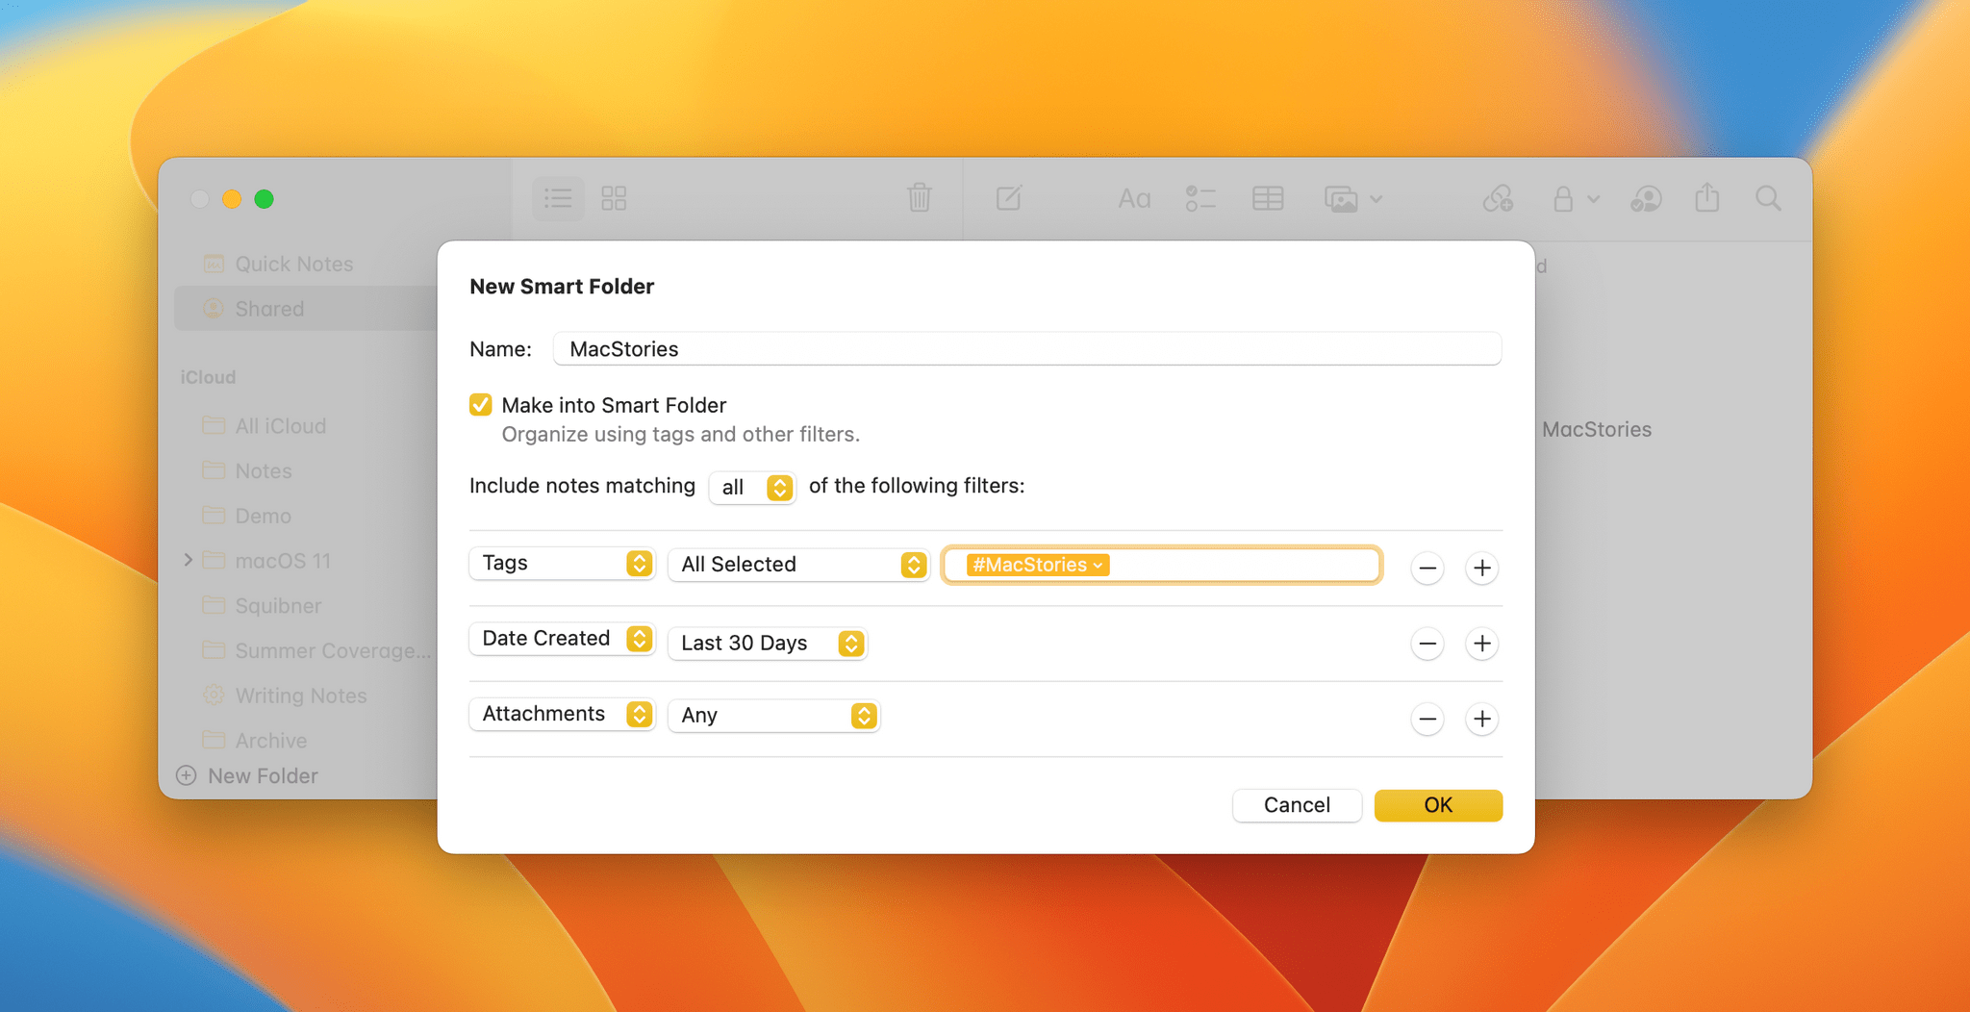This screenshot has height=1012, width=1970.
Task: Switch to gallery grid view
Action: click(x=614, y=199)
